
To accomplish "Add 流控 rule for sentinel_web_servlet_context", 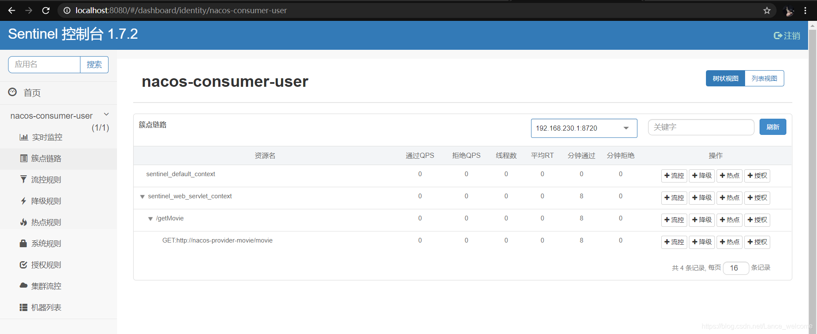I will coord(674,198).
